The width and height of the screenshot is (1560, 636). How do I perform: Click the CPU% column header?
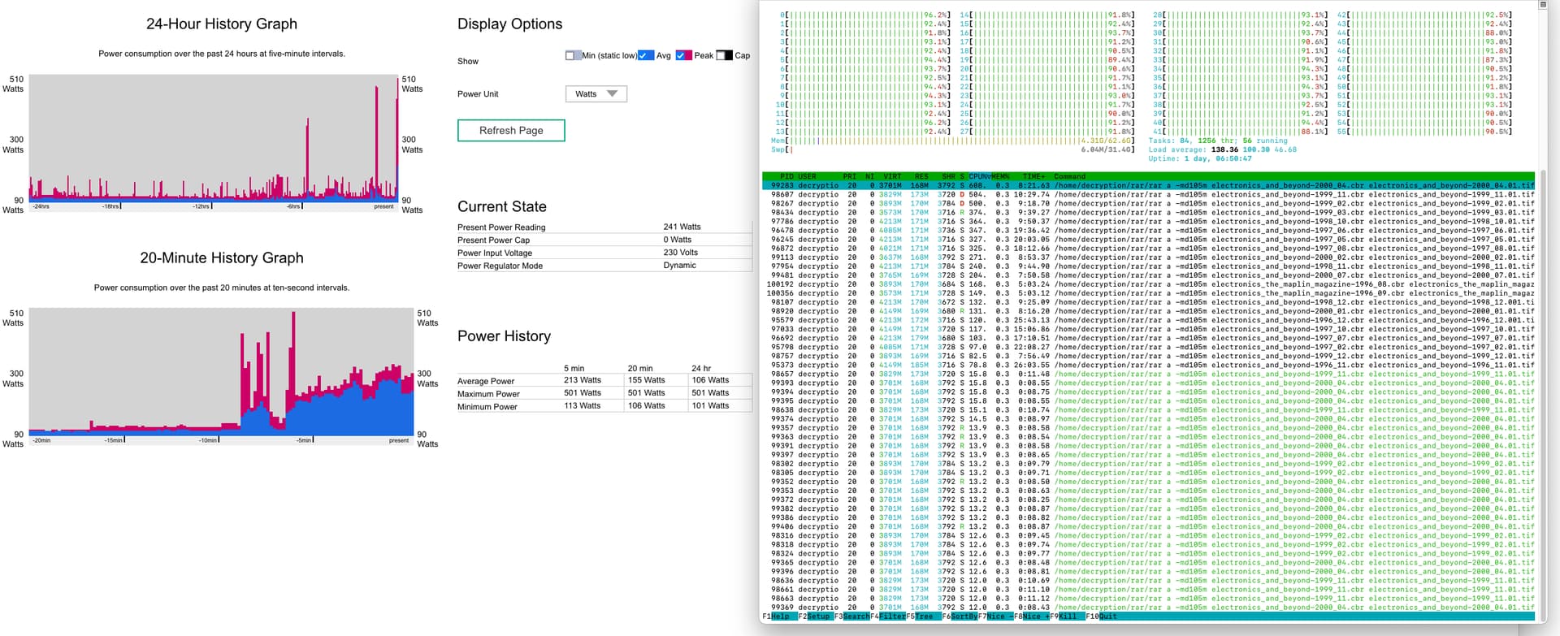tap(978, 176)
